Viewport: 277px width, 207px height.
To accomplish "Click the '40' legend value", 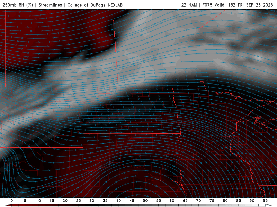I will point(118,201).
